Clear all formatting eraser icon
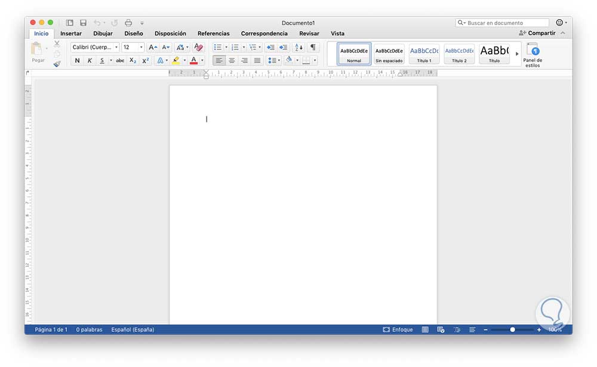 (198, 47)
